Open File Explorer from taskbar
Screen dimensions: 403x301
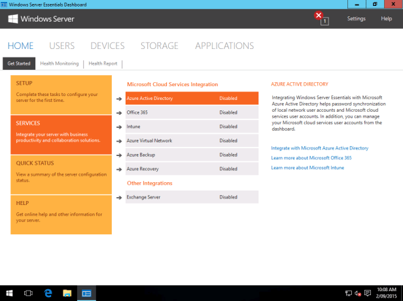coord(67,293)
